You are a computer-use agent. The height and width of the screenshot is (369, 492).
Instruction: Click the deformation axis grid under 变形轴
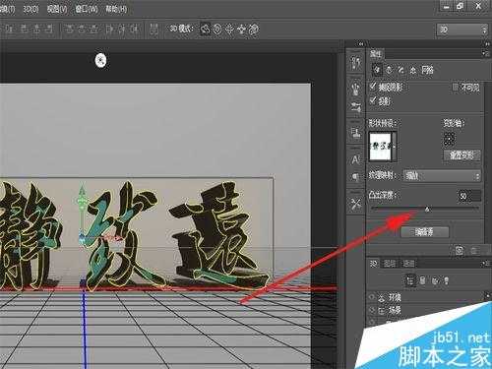(x=450, y=139)
